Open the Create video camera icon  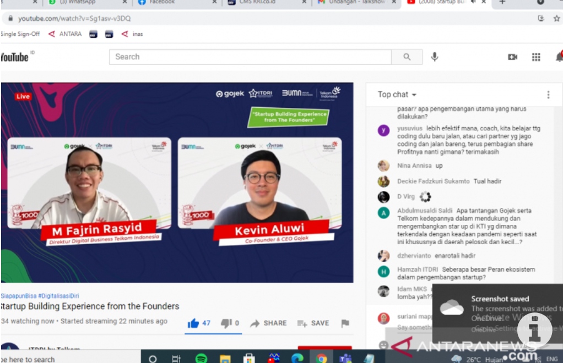click(512, 57)
